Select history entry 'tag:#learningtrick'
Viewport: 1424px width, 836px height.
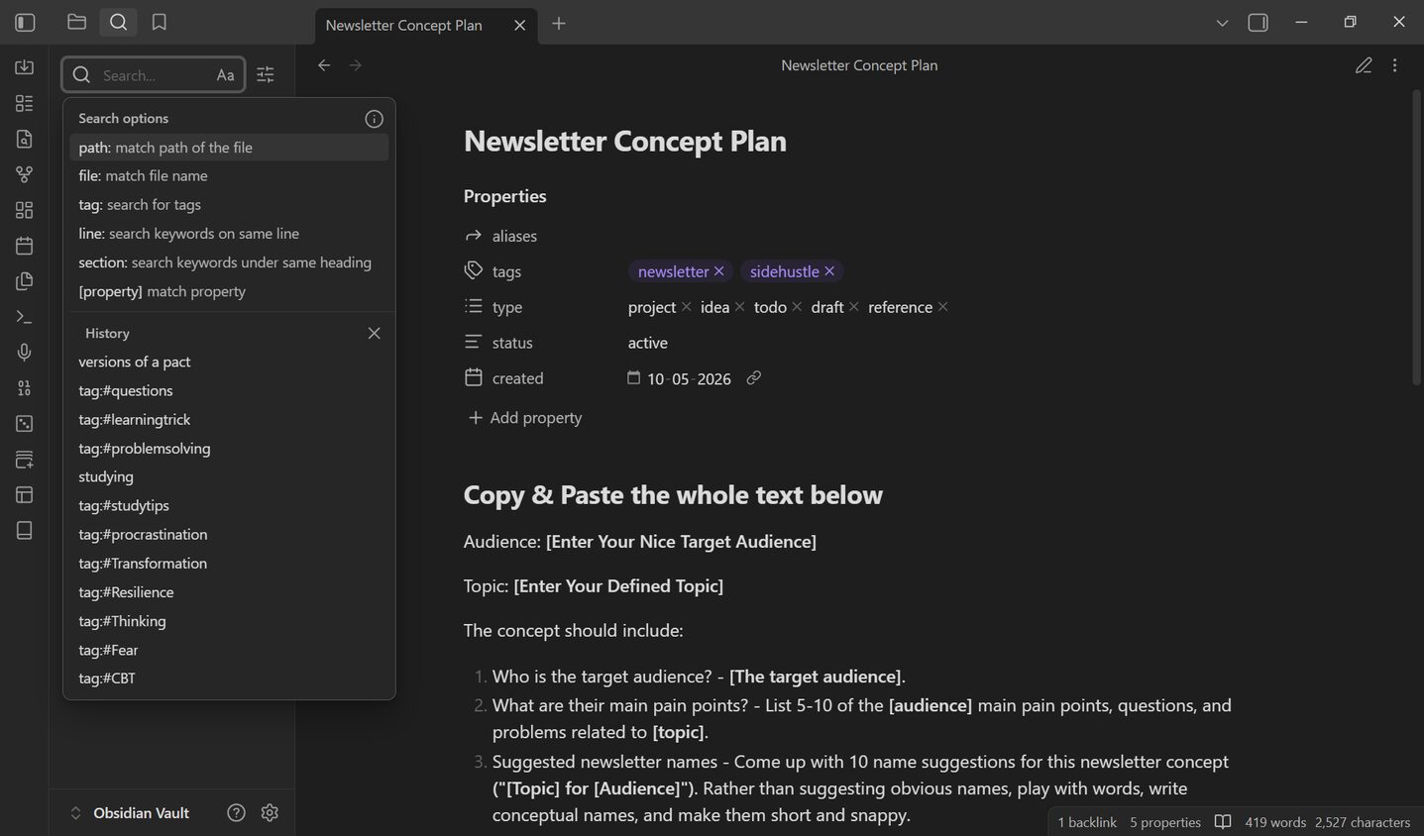pos(229,420)
